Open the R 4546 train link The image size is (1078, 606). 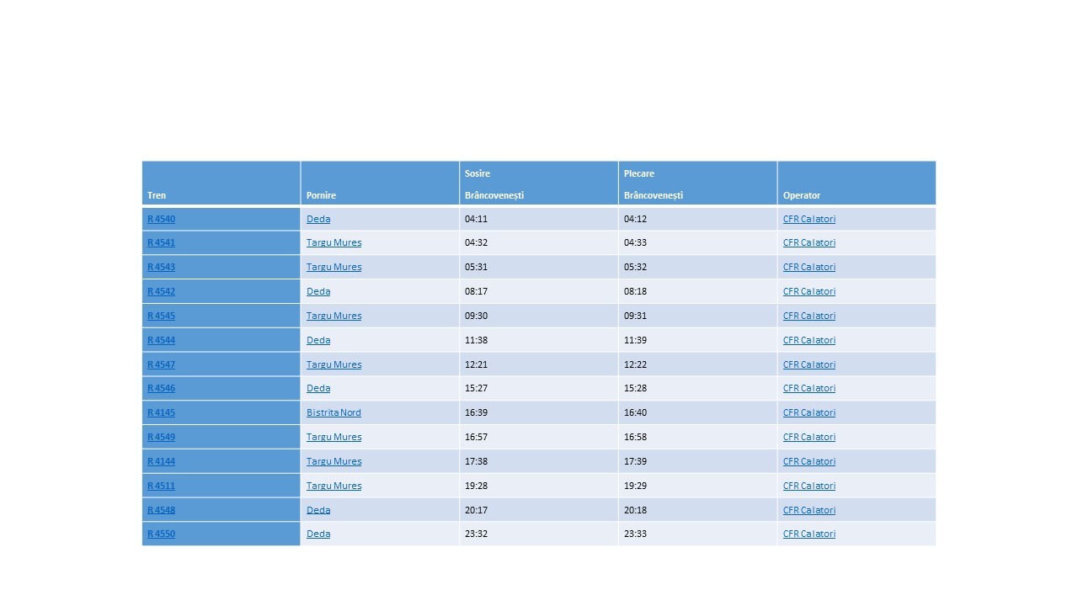point(161,388)
